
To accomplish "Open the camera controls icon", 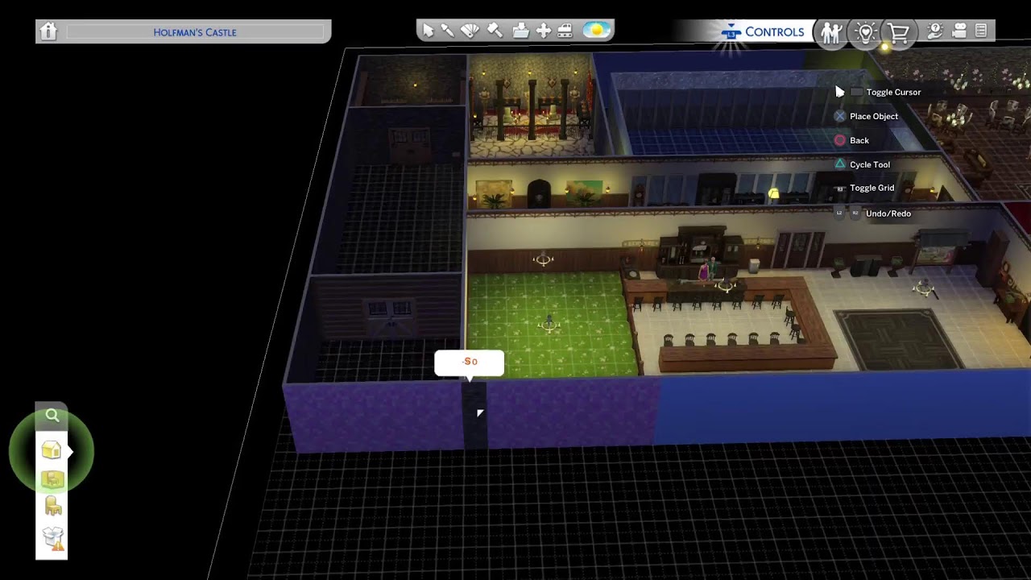I will 959,31.
